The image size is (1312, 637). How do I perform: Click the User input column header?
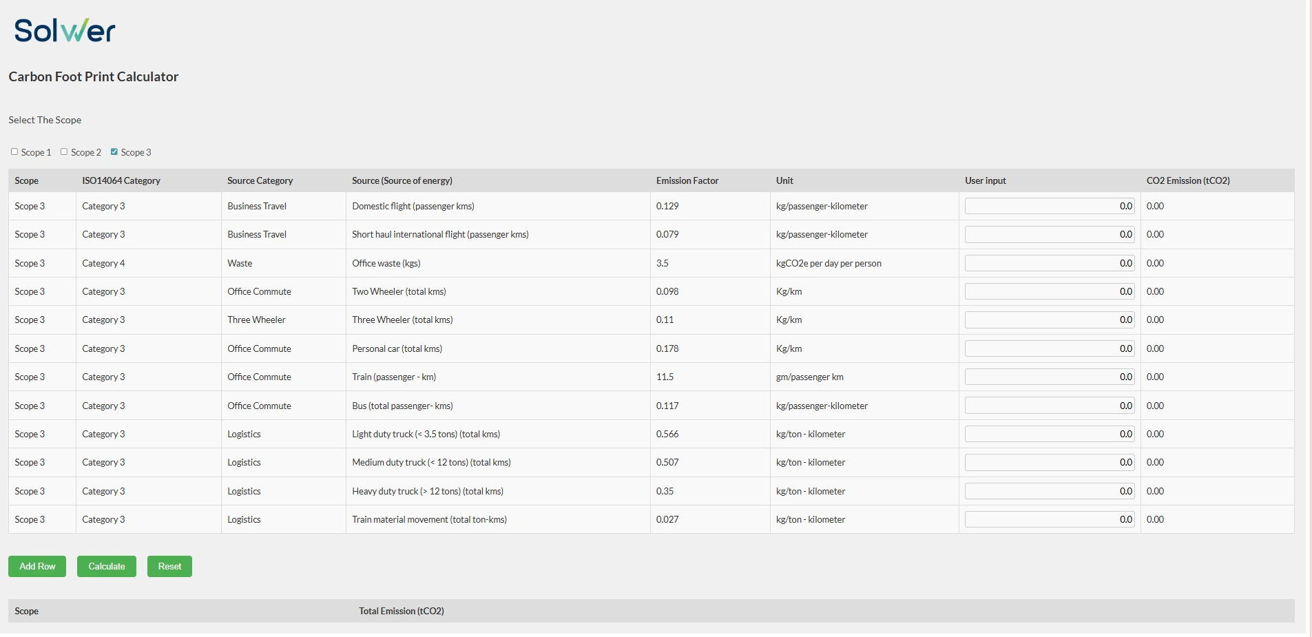click(985, 180)
